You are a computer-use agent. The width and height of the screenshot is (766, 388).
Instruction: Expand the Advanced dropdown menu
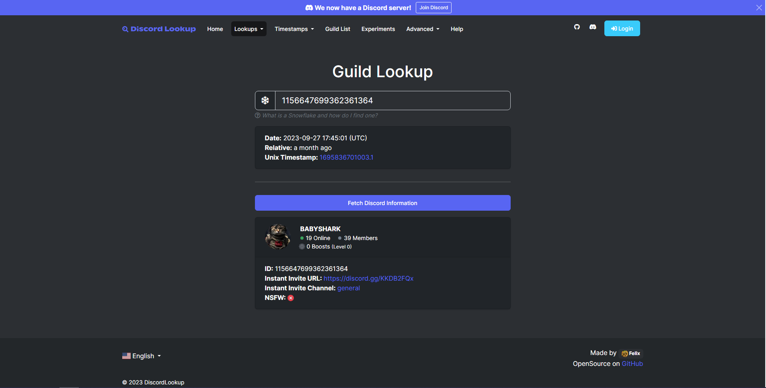pyautogui.click(x=423, y=29)
